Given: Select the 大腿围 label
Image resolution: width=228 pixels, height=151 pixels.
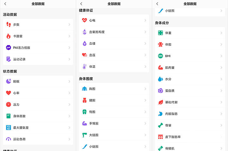Looking at the screenshot, I should [x=94, y=135].
